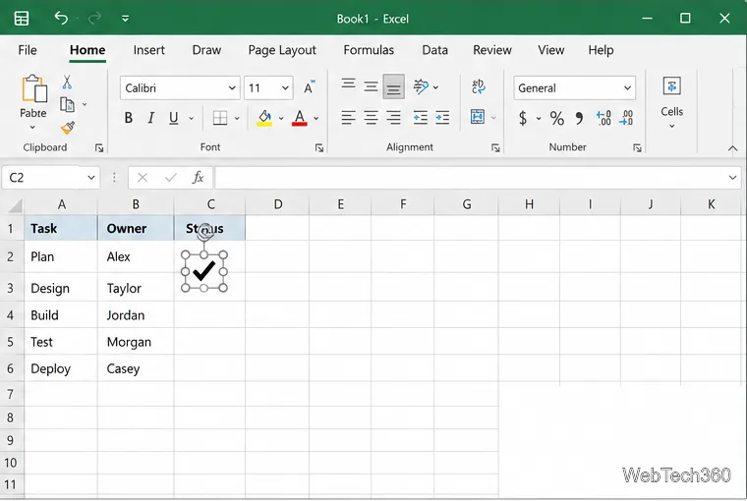The height and width of the screenshot is (501, 747).
Task: Select row header 5
Action: point(11,342)
